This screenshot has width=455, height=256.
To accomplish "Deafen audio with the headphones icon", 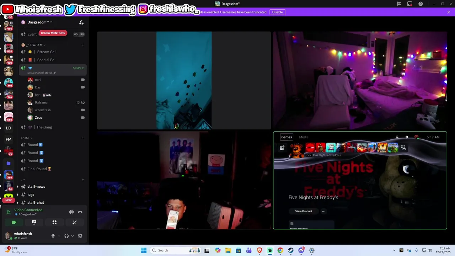I will [x=66, y=236].
